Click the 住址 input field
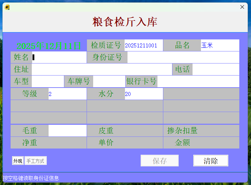The width and height of the screenshot is (251, 185). point(102,69)
